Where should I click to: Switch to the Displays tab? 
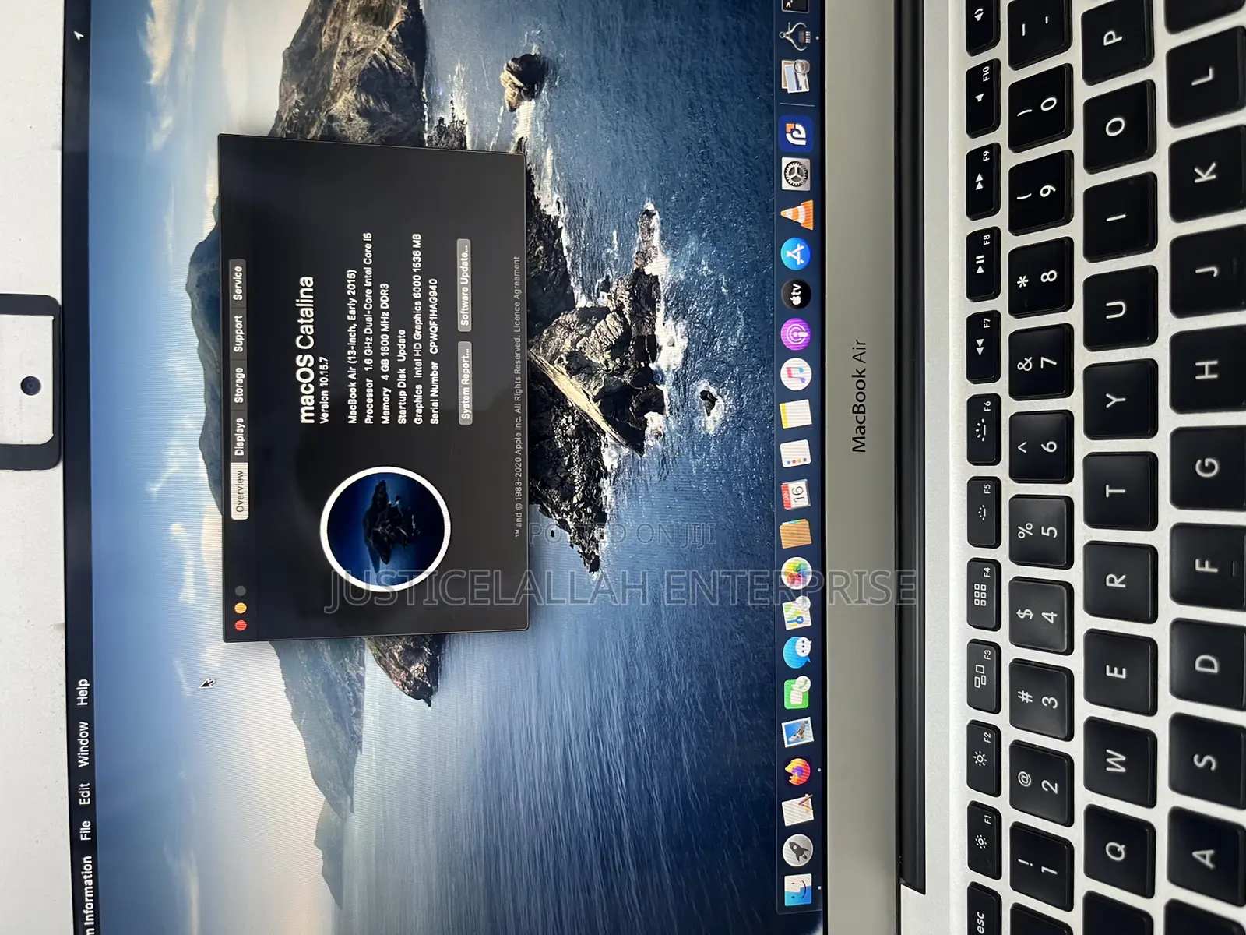tap(240, 437)
